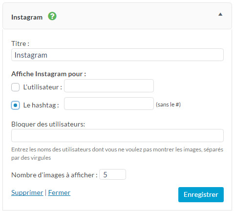The height and width of the screenshot is (212, 234).
Task: Click the Instagram widget header title
Action: coord(27,17)
